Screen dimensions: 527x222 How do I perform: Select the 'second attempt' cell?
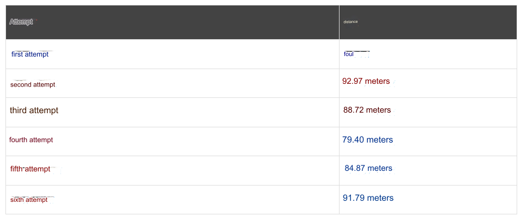(x=33, y=84)
